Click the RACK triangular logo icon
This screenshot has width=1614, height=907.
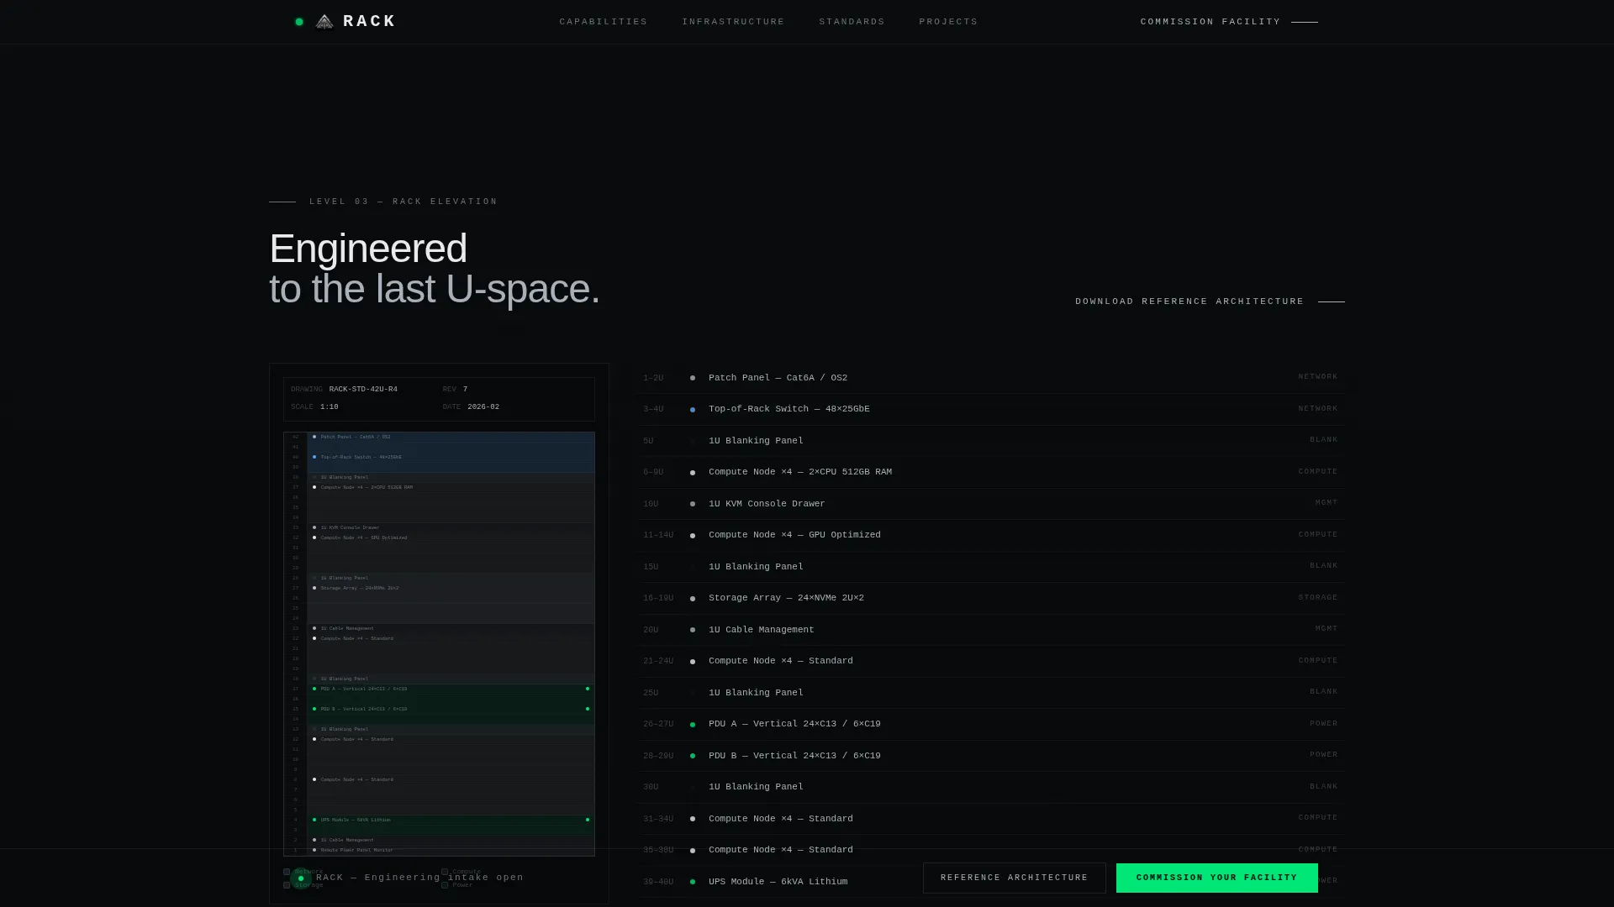point(324,22)
